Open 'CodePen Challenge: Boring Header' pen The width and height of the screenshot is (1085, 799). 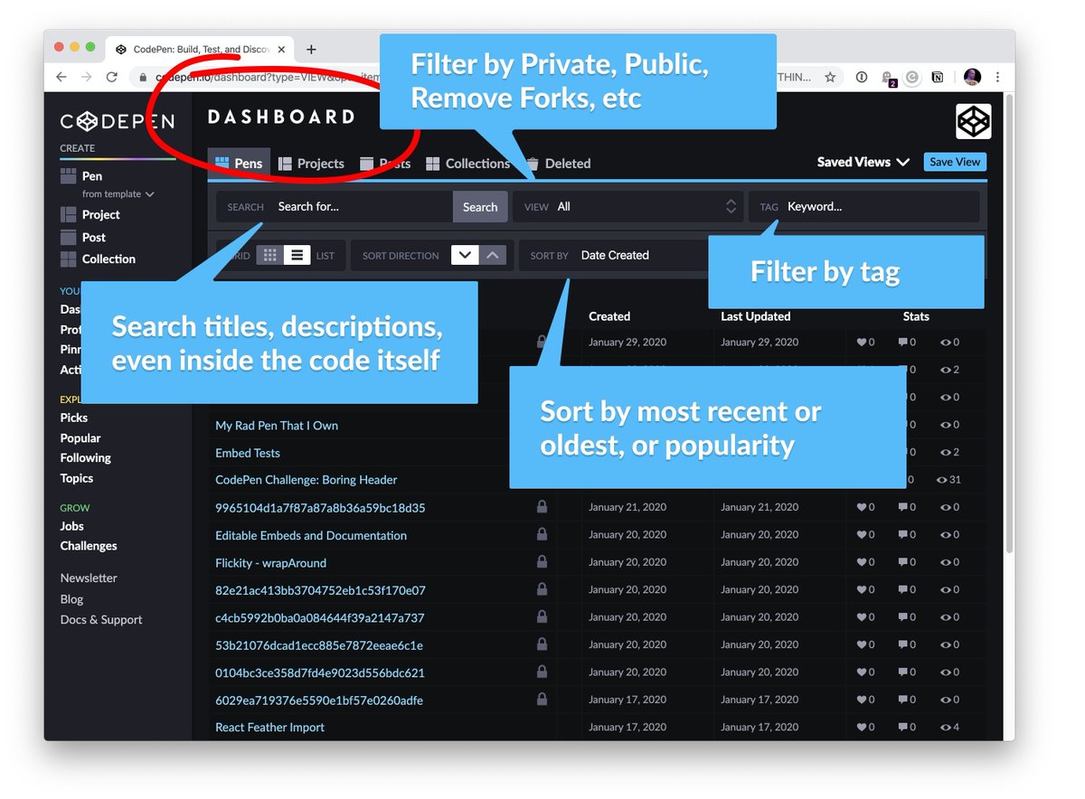pos(307,480)
